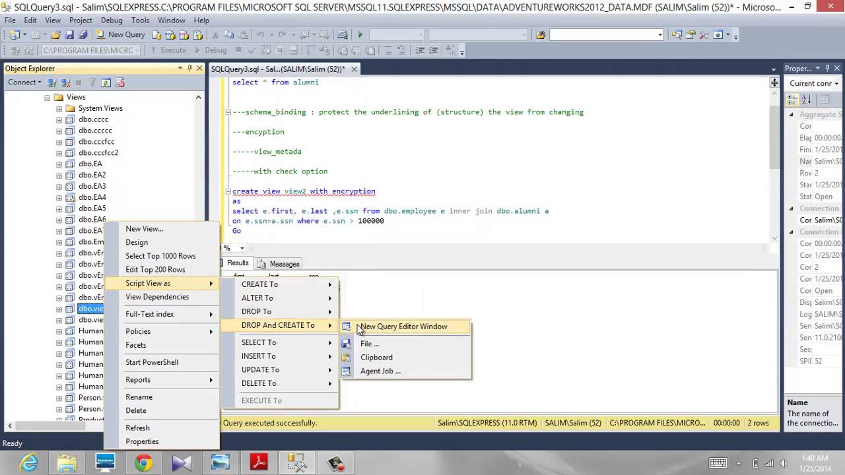
Task: Click the green Start arrow icon
Action: click(360, 35)
